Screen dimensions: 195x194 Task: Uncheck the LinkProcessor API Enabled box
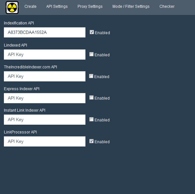[x=92, y=141]
